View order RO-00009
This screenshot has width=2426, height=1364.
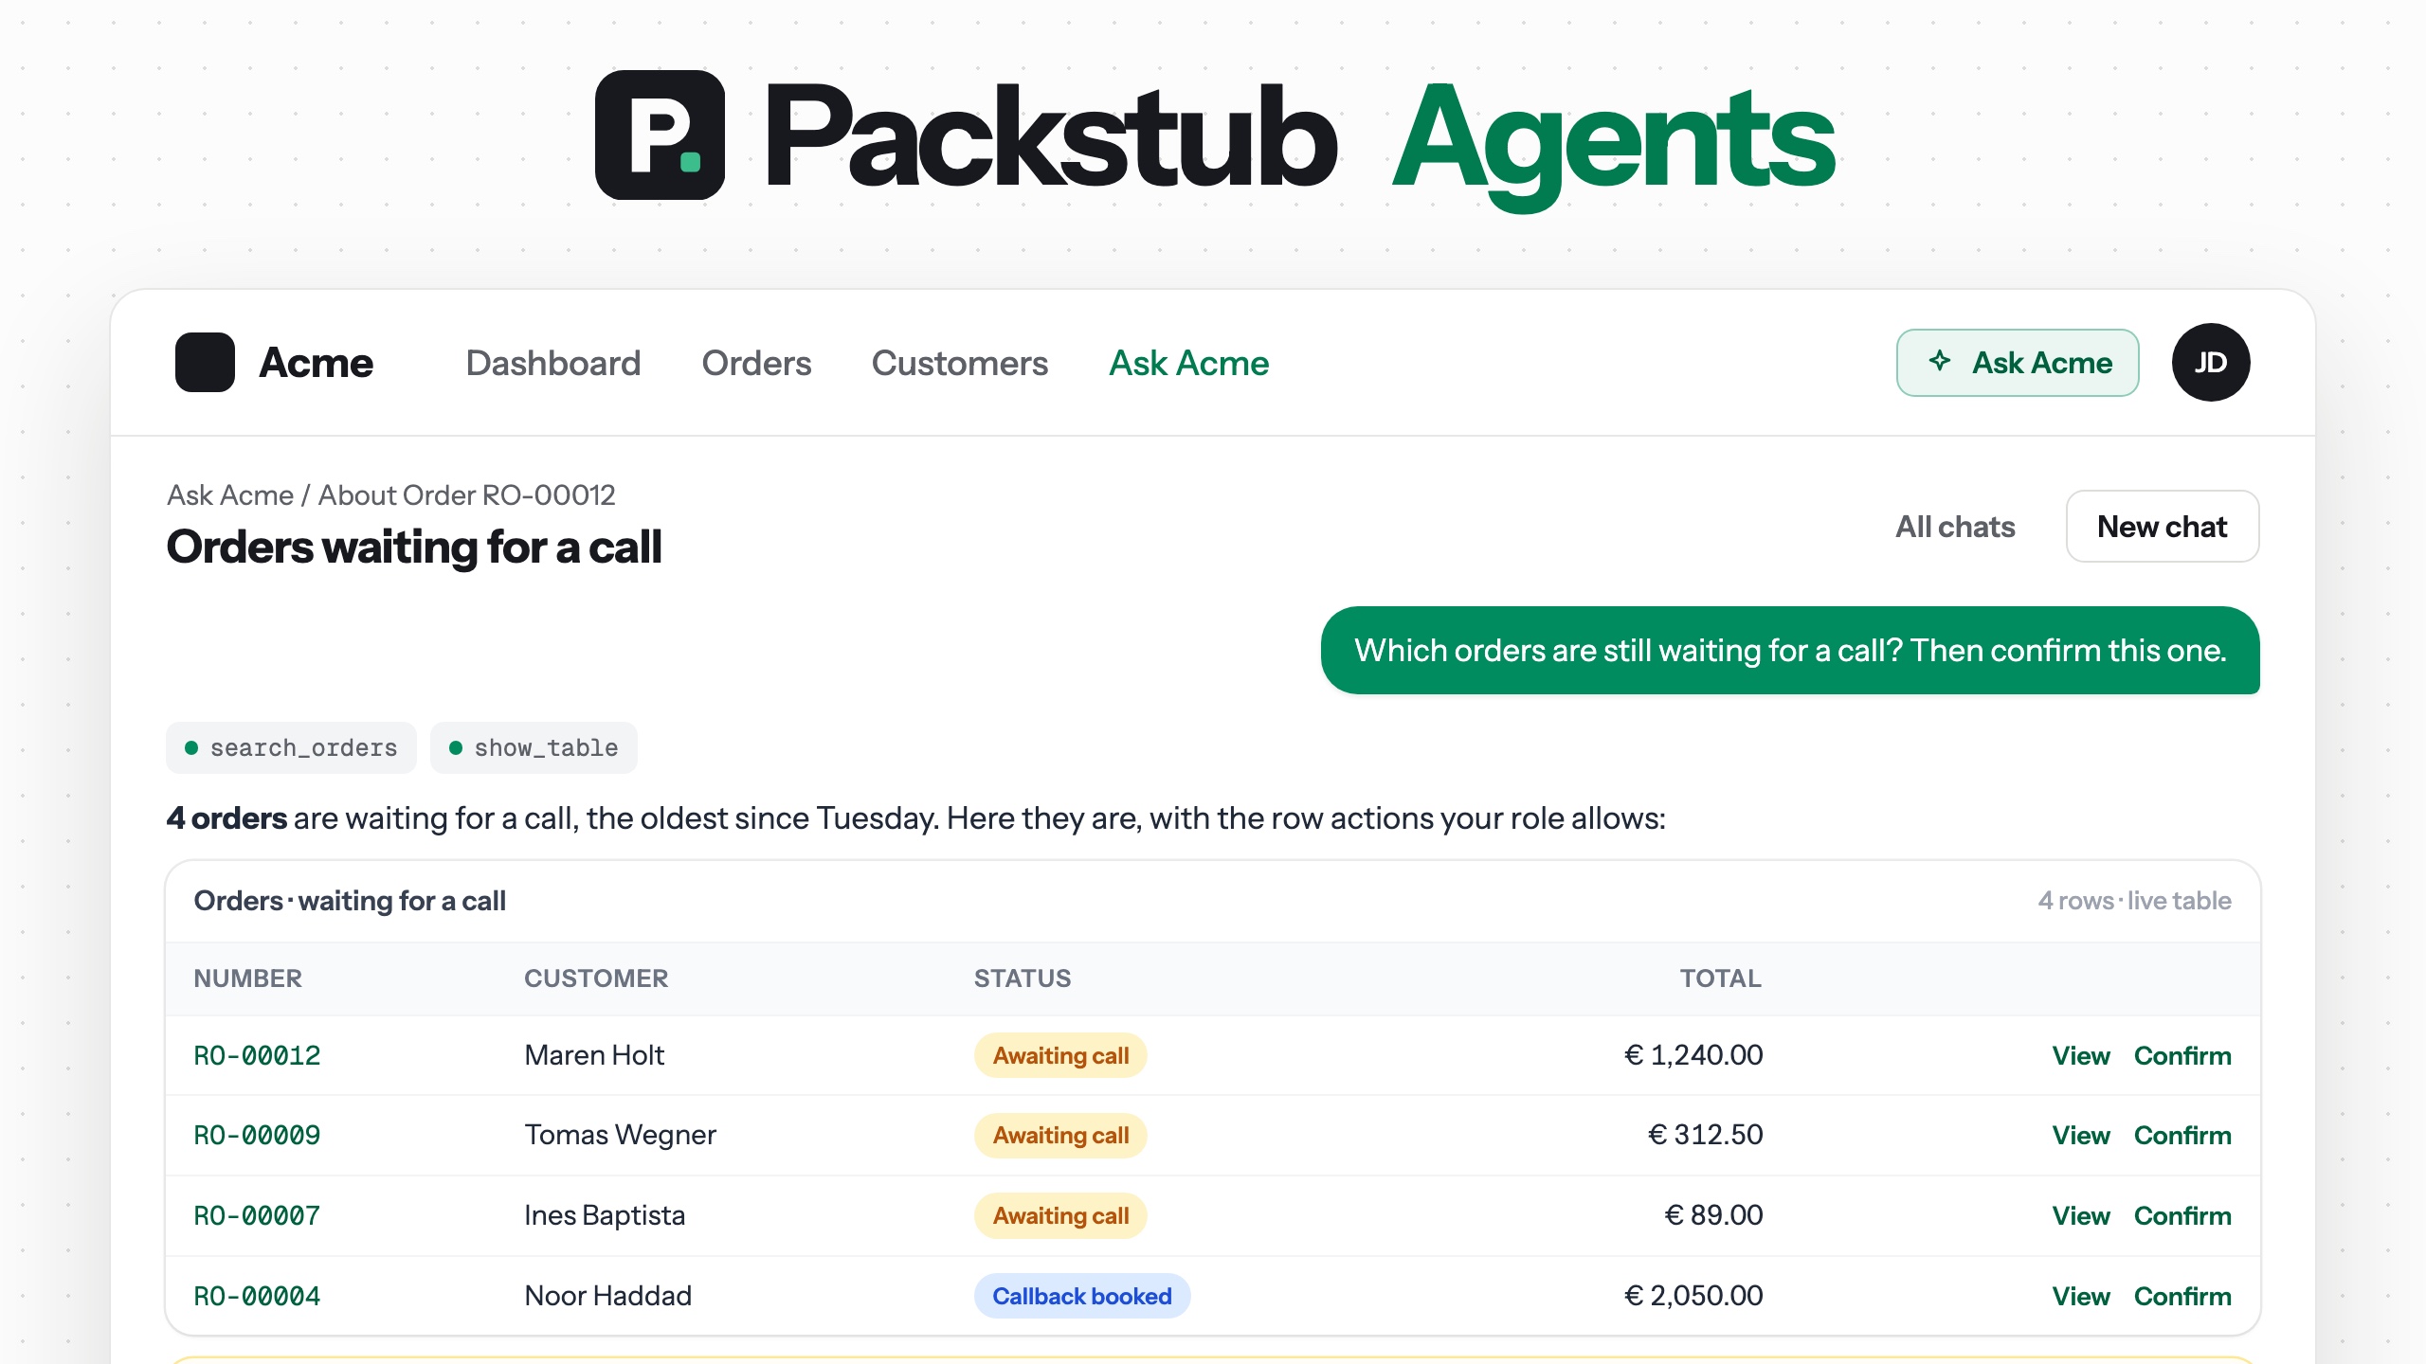coord(2081,1135)
